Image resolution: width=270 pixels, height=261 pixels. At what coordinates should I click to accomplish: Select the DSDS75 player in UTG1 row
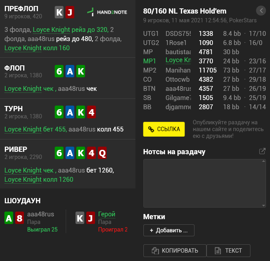(178, 34)
